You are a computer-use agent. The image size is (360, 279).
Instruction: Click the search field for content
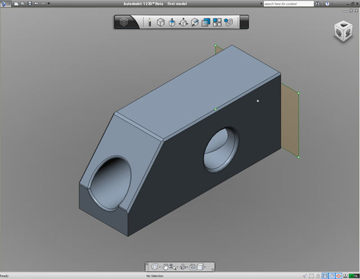pos(289,4)
